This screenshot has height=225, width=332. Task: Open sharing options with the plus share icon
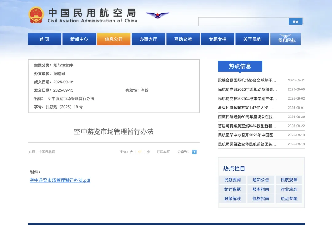pyautogui.click(x=194, y=152)
